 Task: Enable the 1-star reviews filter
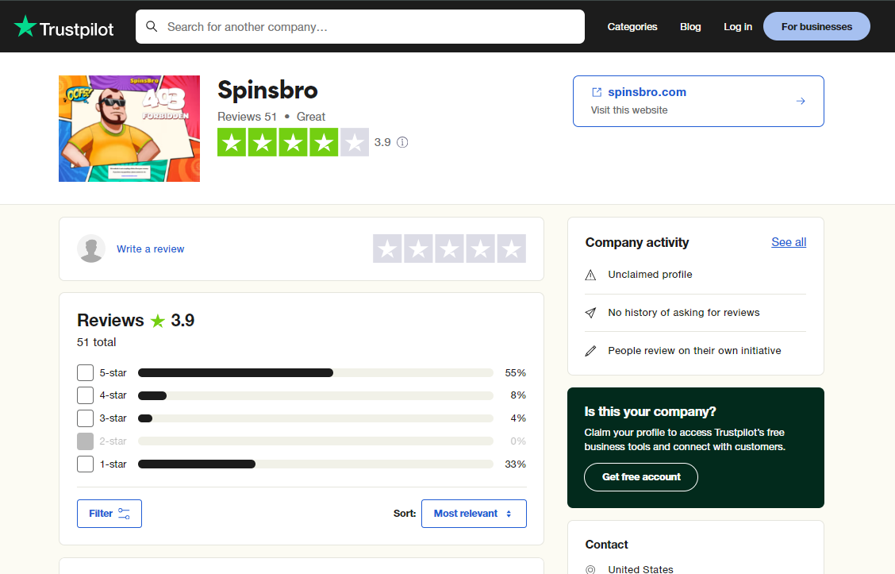tap(85, 464)
